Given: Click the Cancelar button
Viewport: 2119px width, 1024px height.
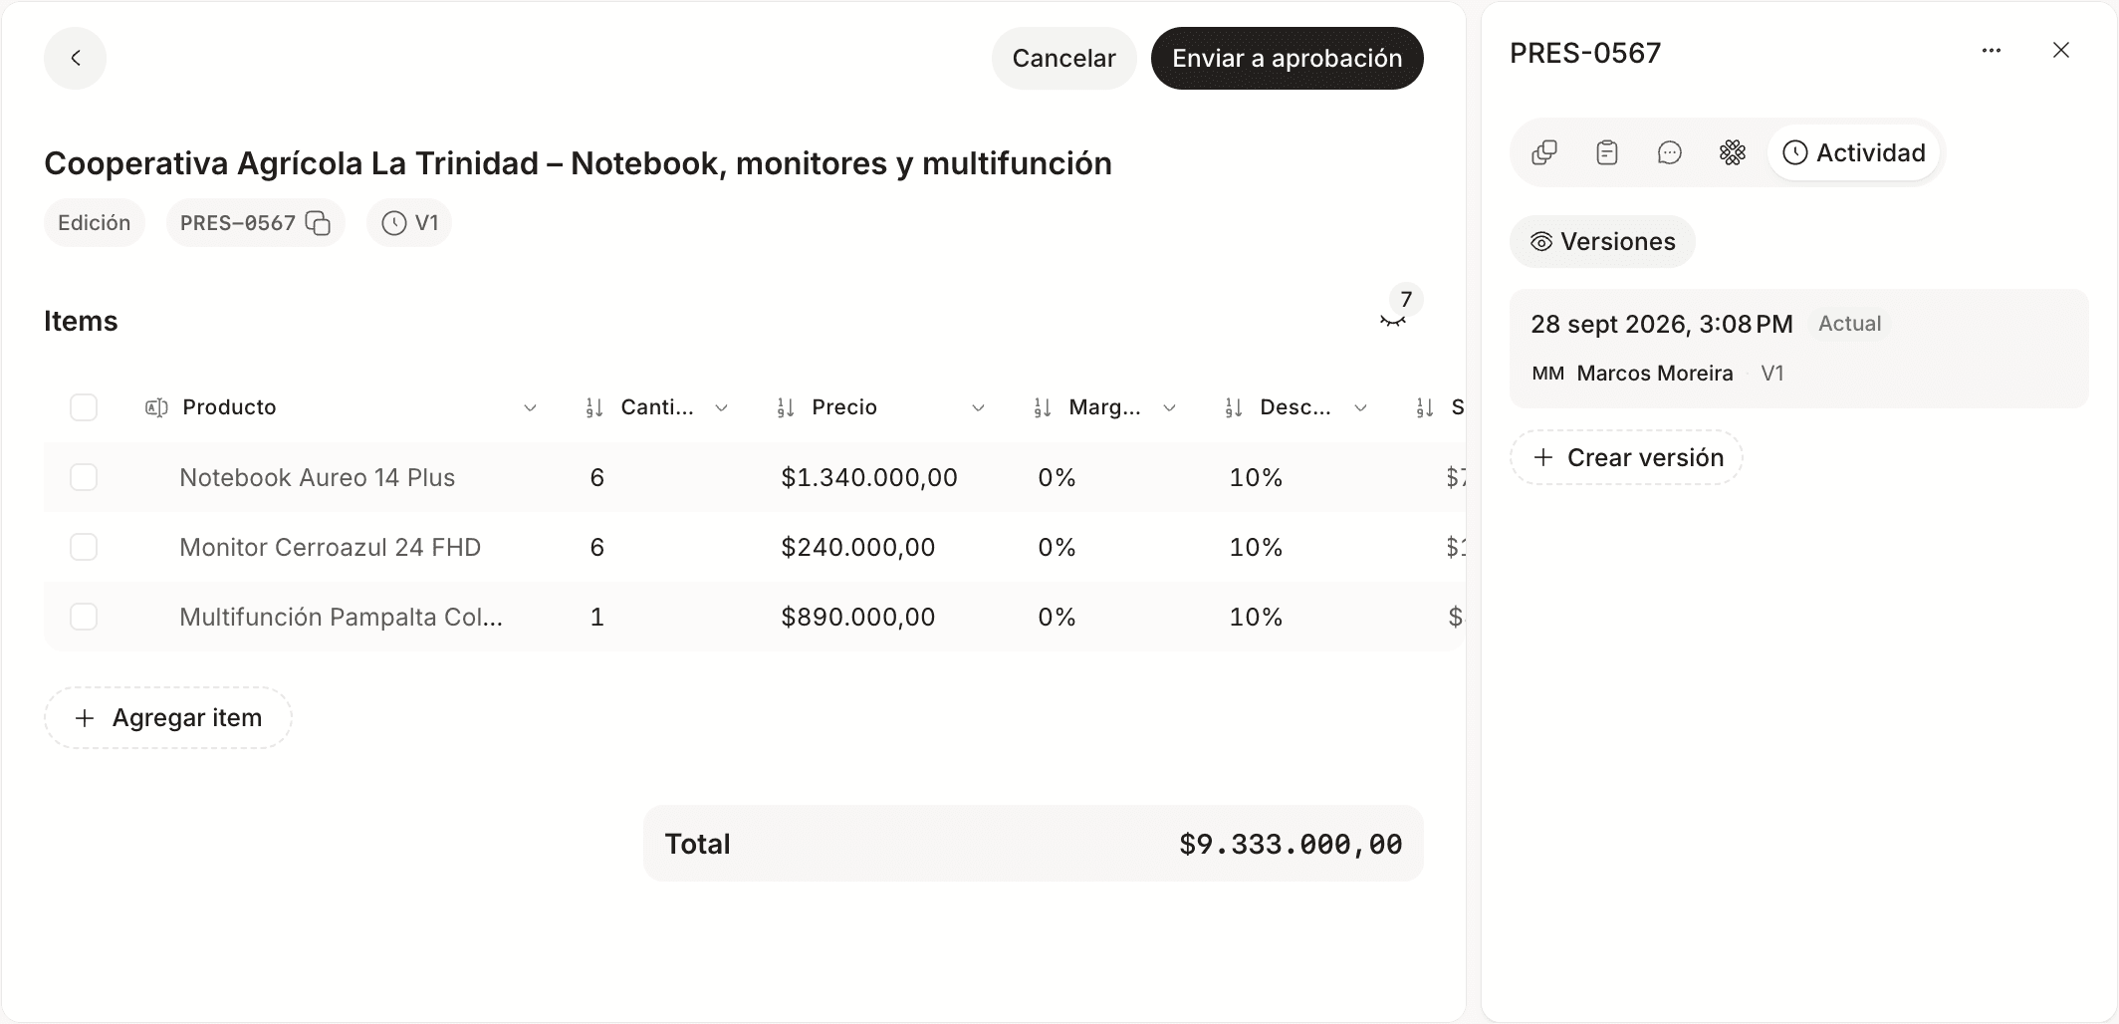Looking at the screenshot, I should (1063, 58).
